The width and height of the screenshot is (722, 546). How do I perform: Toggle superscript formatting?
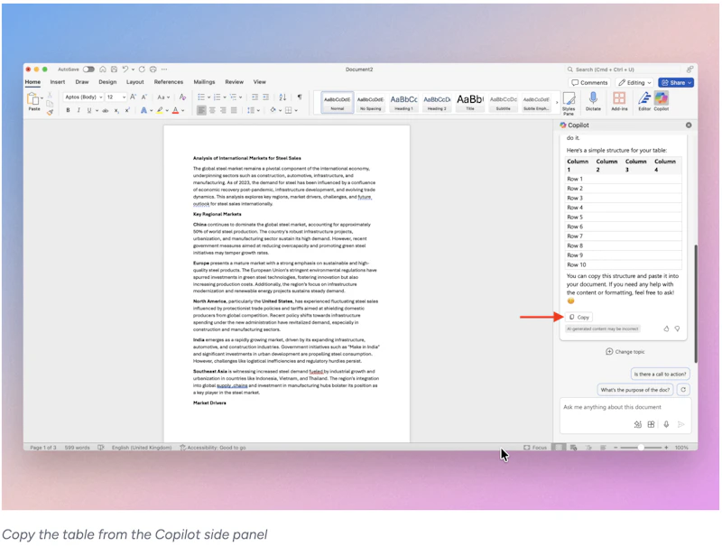click(127, 110)
